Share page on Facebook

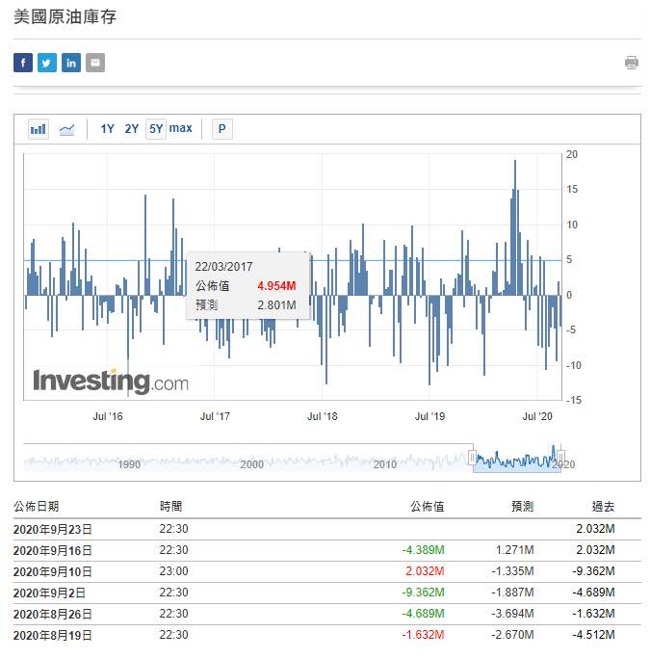tap(23, 63)
